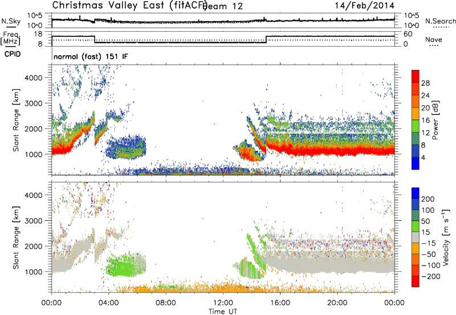This screenshot has height=315, width=456.
Task: Click 'Slant Range [km]' beside the power panel
Action: (16, 120)
